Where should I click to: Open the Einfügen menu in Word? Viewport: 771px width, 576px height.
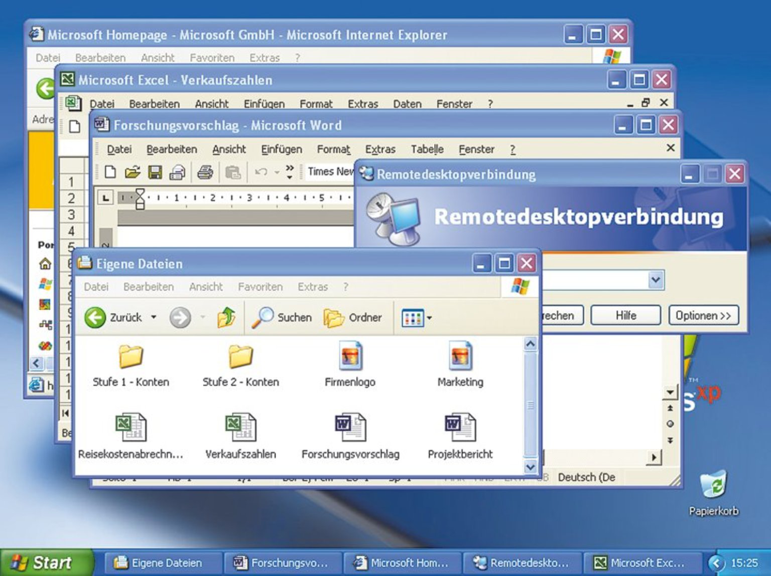pos(282,149)
